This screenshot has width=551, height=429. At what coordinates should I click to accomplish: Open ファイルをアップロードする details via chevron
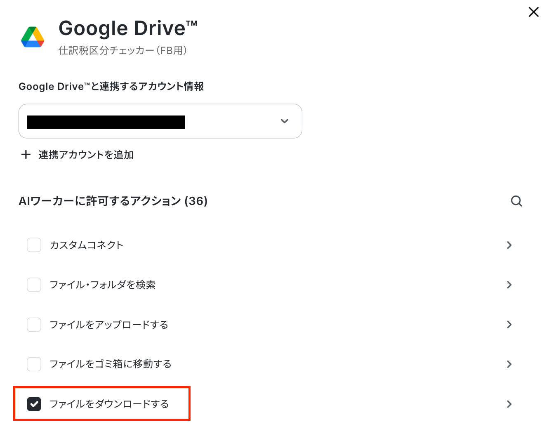(509, 325)
